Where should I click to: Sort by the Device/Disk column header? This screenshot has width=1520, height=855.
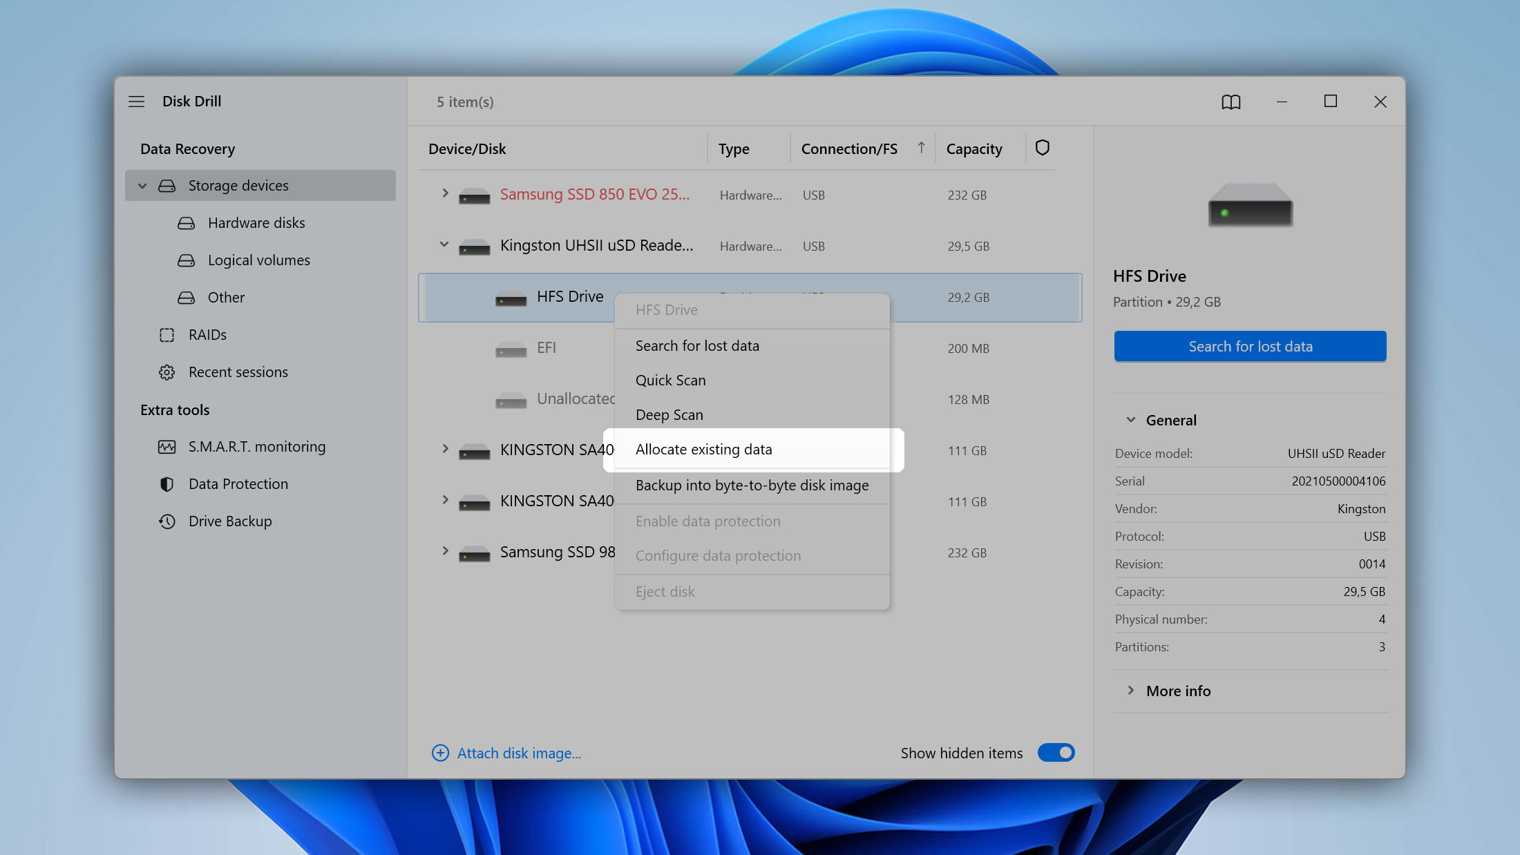point(467,149)
